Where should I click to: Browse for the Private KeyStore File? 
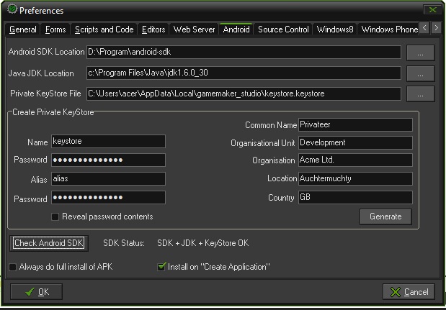[x=420, y=94]
